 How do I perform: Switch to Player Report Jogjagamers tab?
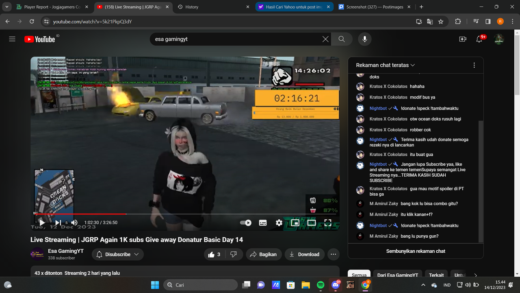pos(52,7)
